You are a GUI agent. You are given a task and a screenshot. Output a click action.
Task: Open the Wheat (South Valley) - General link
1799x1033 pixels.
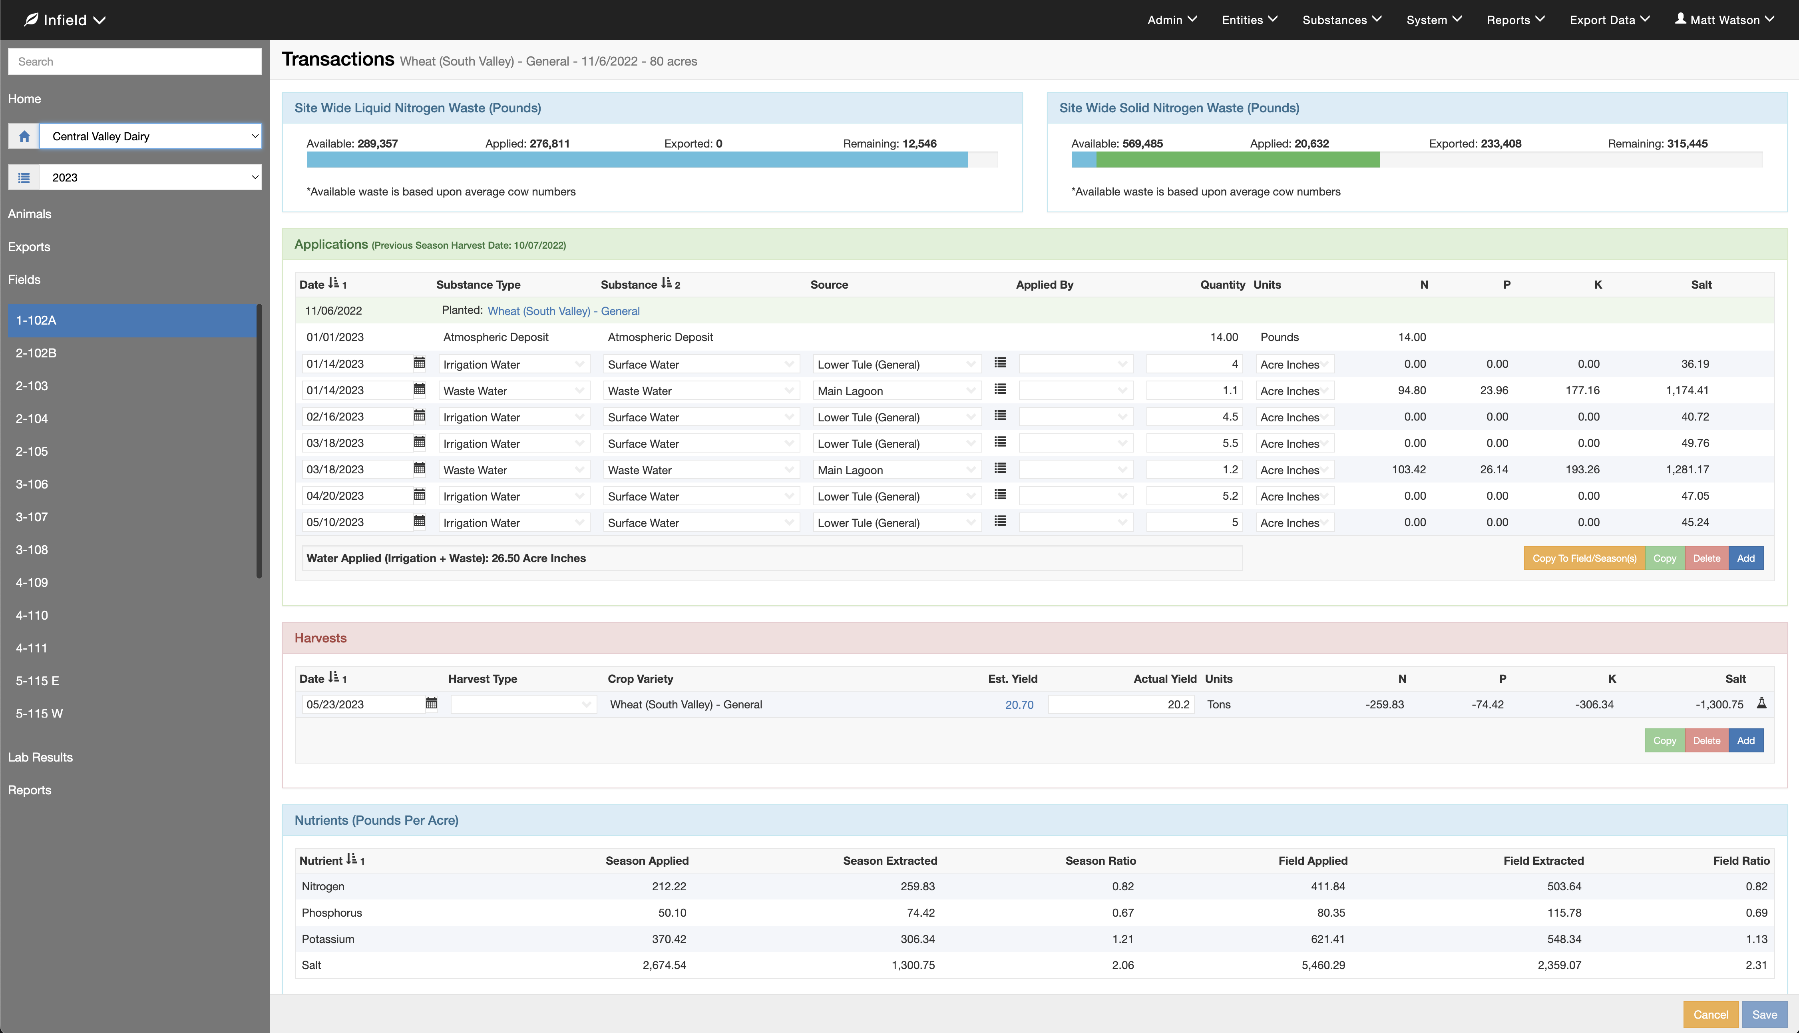click(562, 311)
